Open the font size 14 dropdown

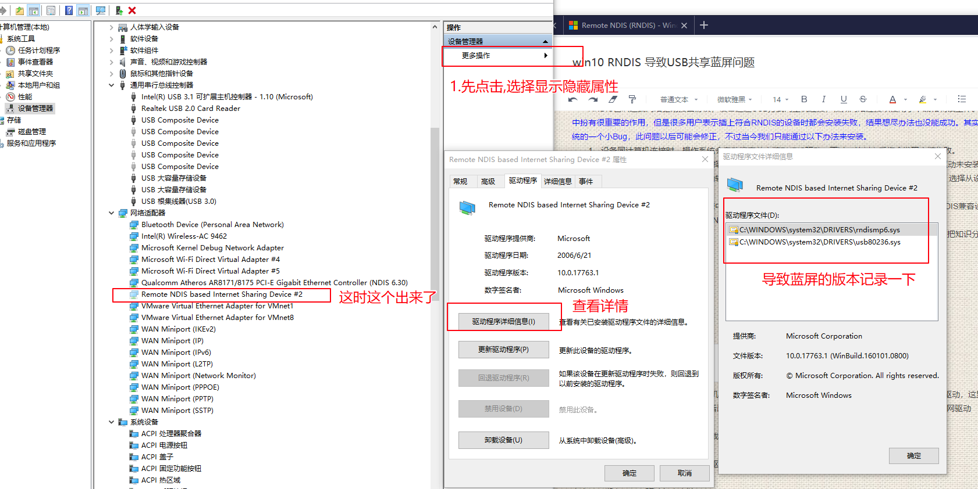pyautogui.click(x=781, y=100)
